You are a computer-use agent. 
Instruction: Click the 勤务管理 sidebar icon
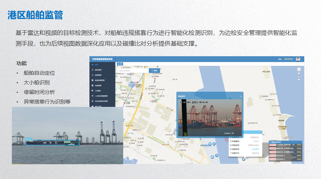point(92,70)
